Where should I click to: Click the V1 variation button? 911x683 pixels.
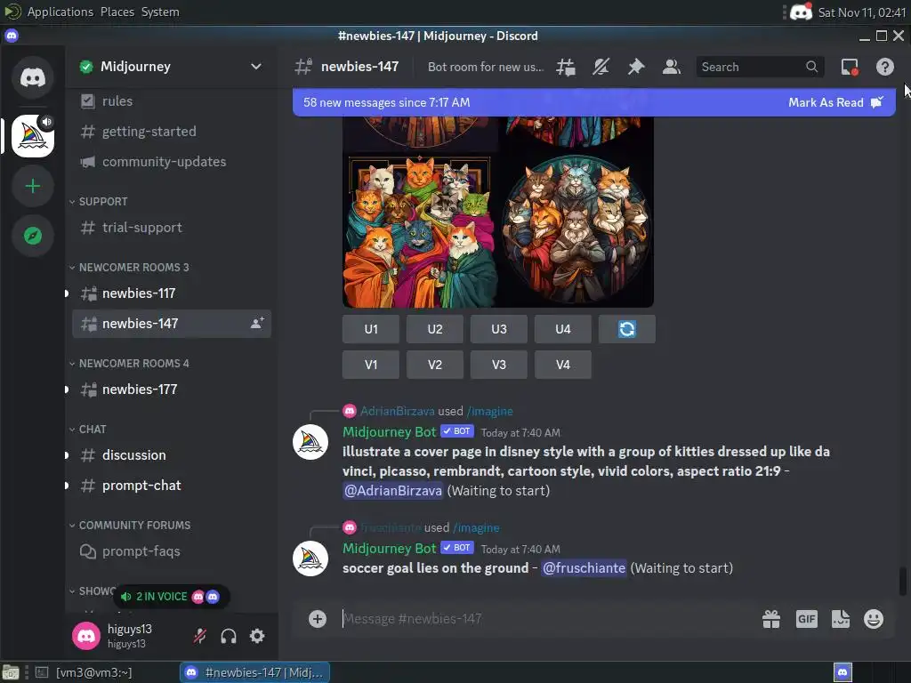[371, 365]
